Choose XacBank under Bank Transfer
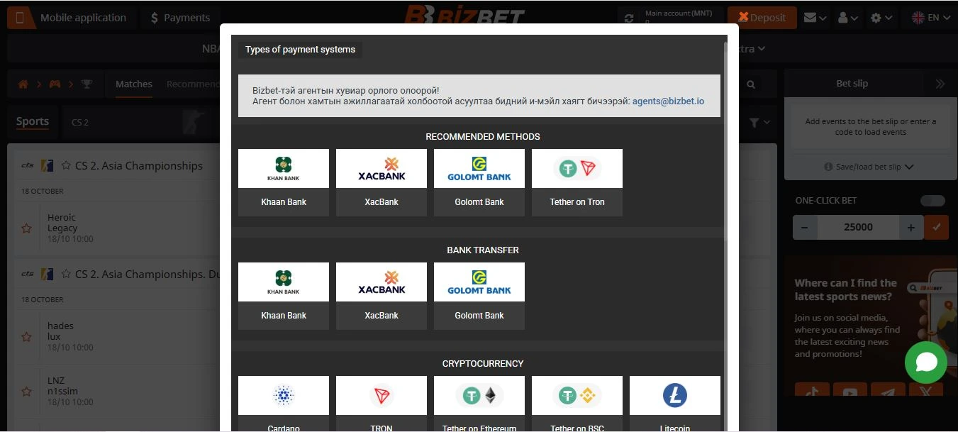958x432 pixels. coord(381,296)
